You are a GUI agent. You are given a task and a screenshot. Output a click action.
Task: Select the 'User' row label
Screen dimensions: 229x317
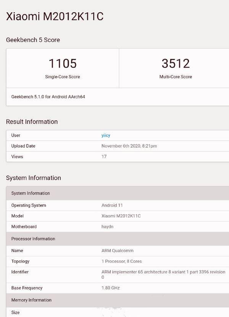[16, 136]
